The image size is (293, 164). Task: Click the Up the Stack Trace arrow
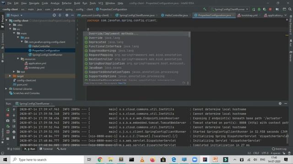(14, 110)
